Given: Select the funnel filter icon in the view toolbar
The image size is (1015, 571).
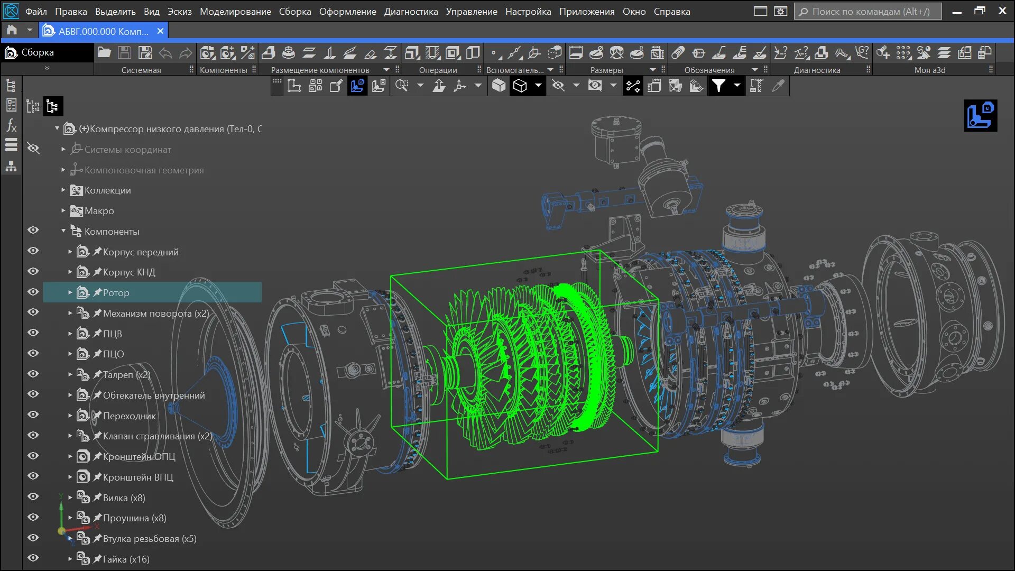Looking at the screenshot, I should tap(718, 86).
